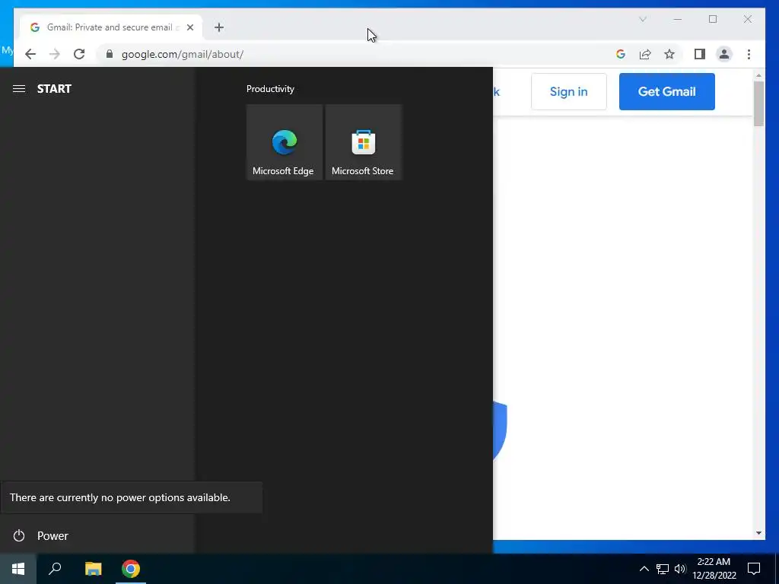Image resolution: width=779 pixels, height=584 pixels.
Task: Open File Explorer from the taskbar
Action: click(93, 569)
